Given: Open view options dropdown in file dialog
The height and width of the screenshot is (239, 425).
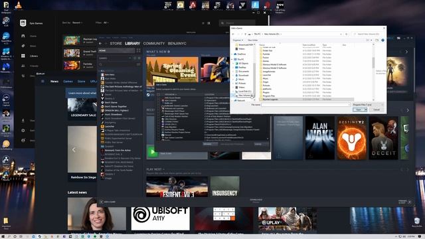Looking at the screenshot, I should [371, 40].
